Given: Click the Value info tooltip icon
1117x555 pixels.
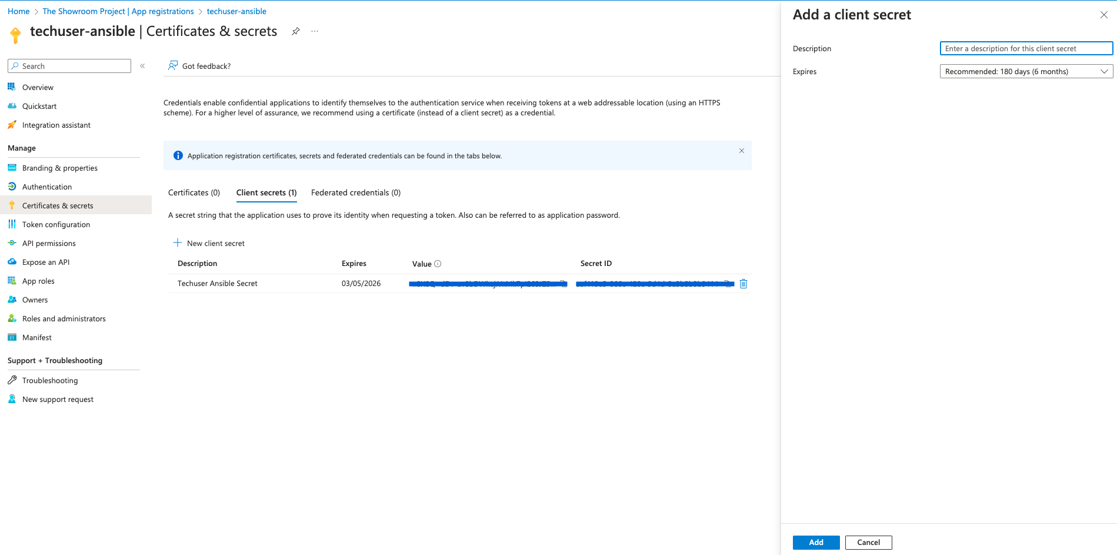Looking at the screenshot, I should point(438,264).
